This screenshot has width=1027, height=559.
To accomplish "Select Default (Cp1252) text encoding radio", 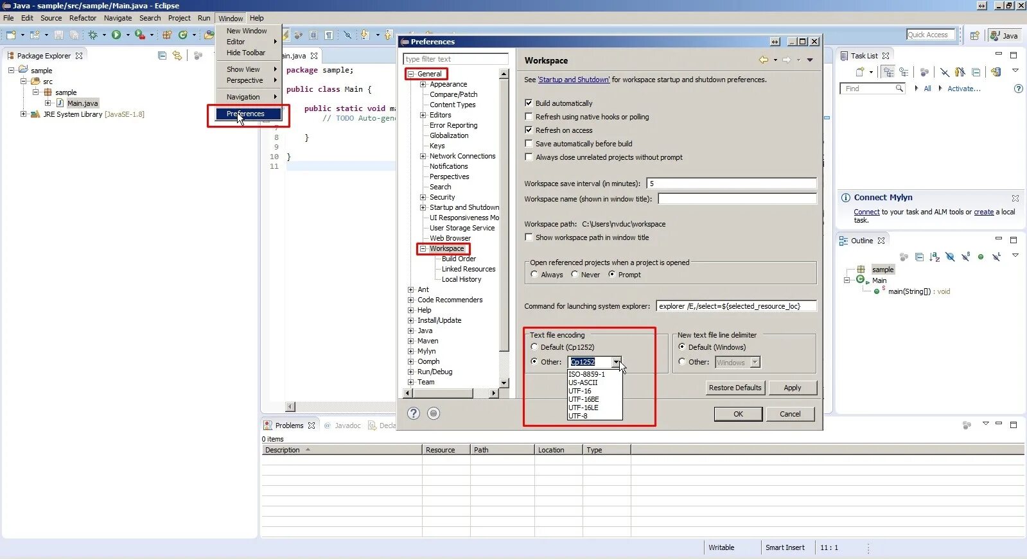I will click(x=534, y=347).
